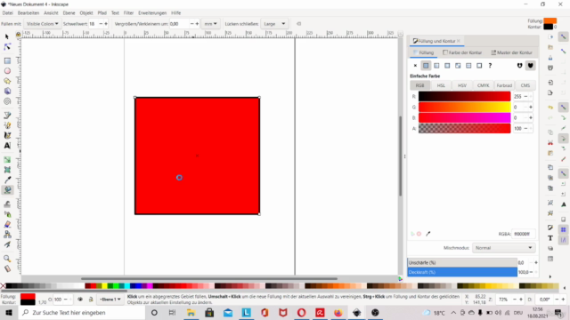Select the Calligraphy tool
This screenshot has height=320, width=570.
(x=7, y=135)
